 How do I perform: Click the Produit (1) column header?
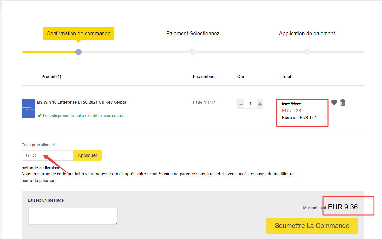[x=51, y=76]
